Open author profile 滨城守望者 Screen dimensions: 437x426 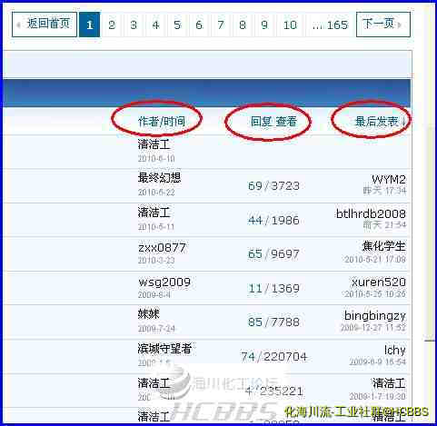164,349
